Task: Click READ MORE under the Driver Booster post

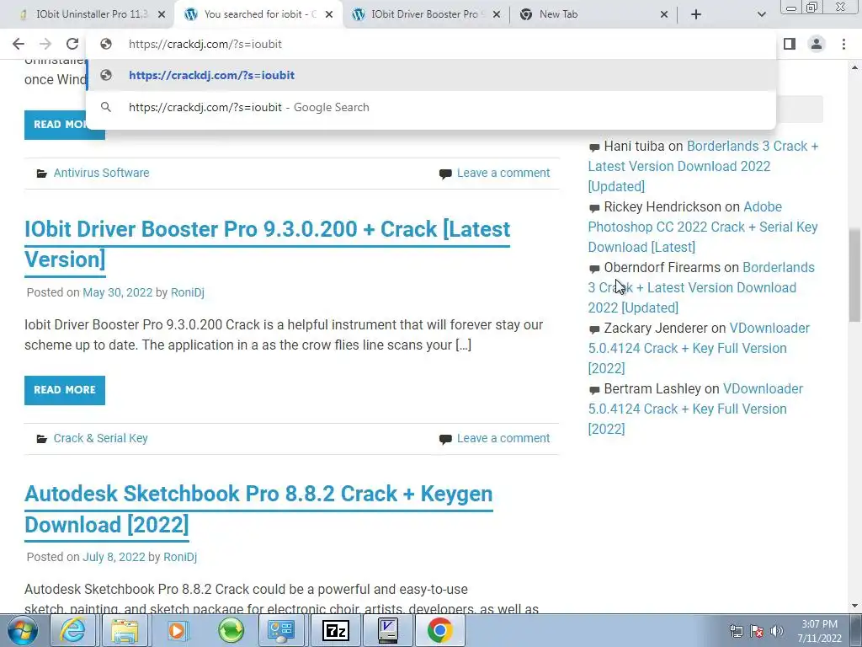Action: [x=64, y=390]
